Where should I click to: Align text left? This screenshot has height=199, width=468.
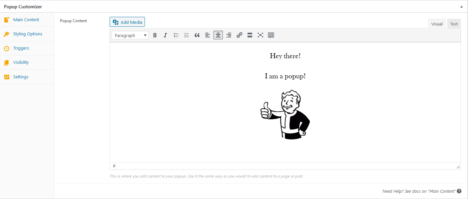[208, 35]
